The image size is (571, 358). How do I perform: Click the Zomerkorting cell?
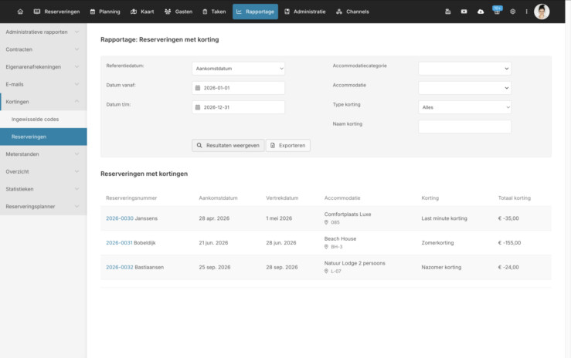pos(437,243)
